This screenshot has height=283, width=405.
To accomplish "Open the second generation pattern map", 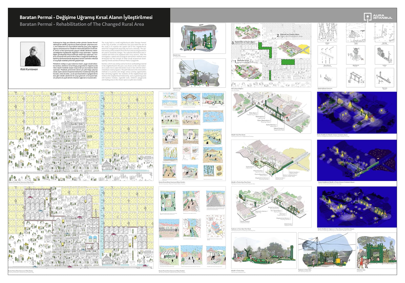I will coord(81,227).
